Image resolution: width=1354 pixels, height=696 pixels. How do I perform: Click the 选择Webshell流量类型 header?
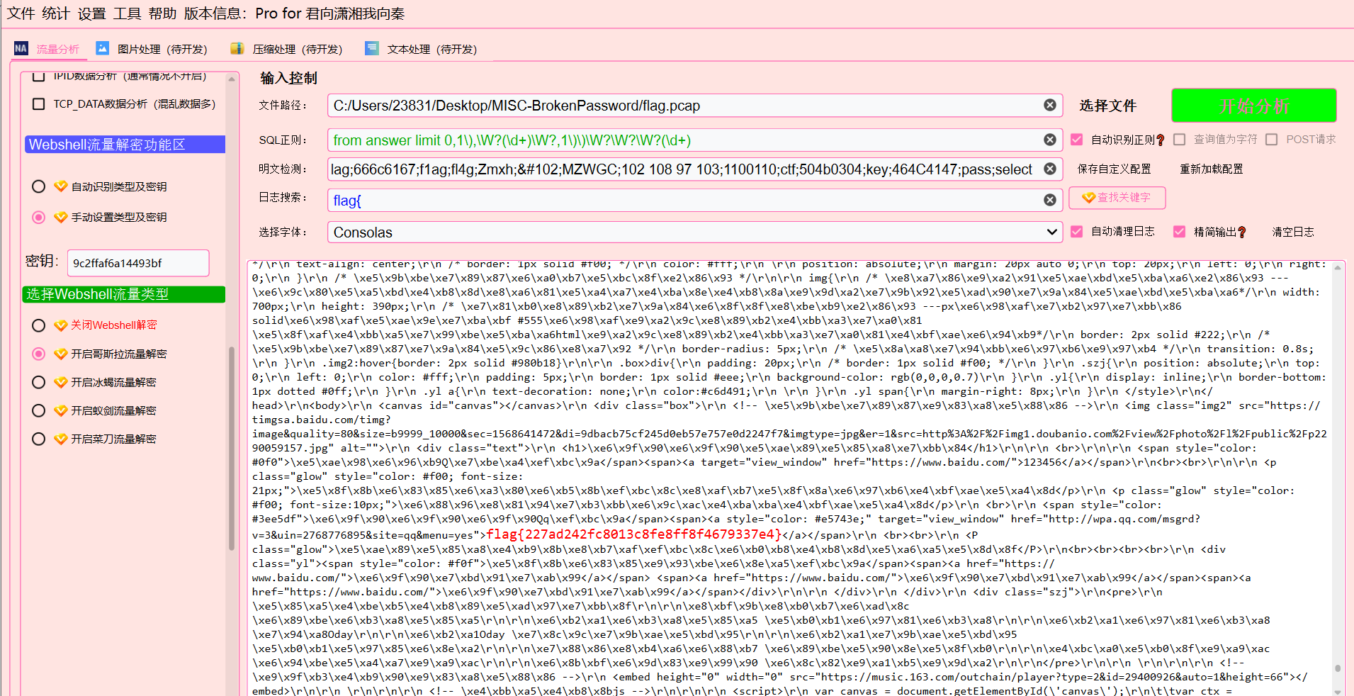[x=124, y=294]
